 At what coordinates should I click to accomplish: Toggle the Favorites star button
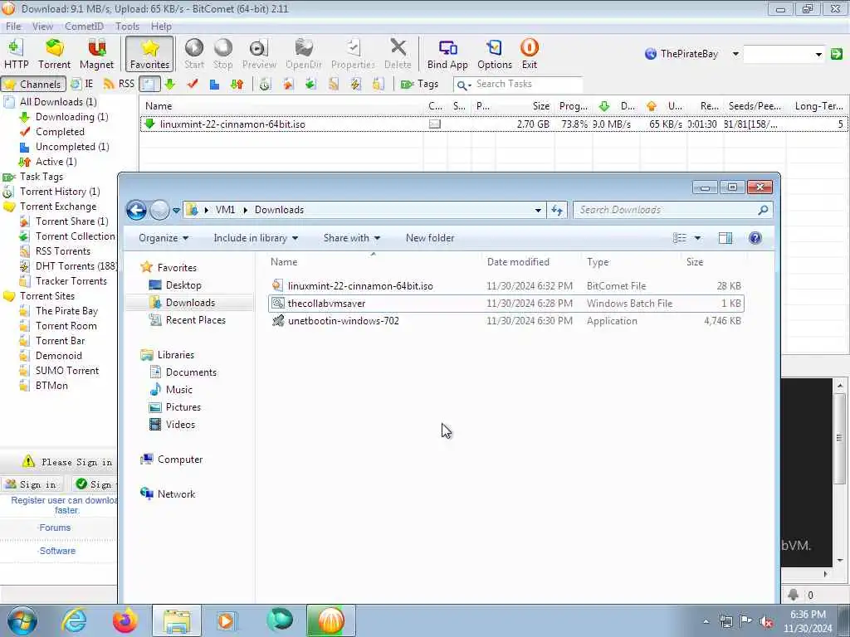tap(149, 54)
